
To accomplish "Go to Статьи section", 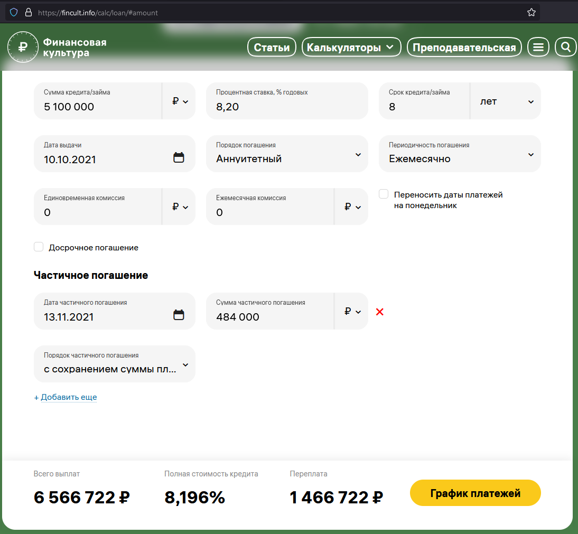I will (x=272, y=47).
